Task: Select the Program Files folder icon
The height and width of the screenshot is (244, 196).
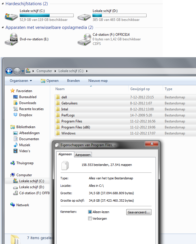Action: click(58, 121)
